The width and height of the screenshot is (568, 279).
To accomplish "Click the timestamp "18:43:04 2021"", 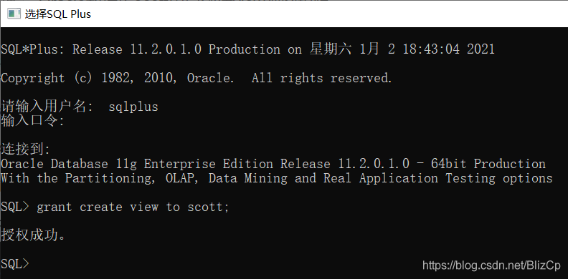I will point(448,49).
